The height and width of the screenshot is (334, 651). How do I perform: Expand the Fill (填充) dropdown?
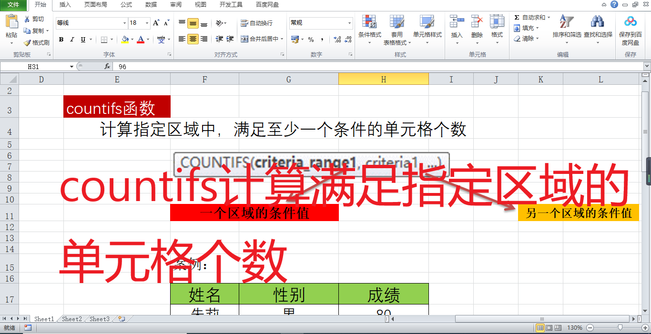[537, 28]
